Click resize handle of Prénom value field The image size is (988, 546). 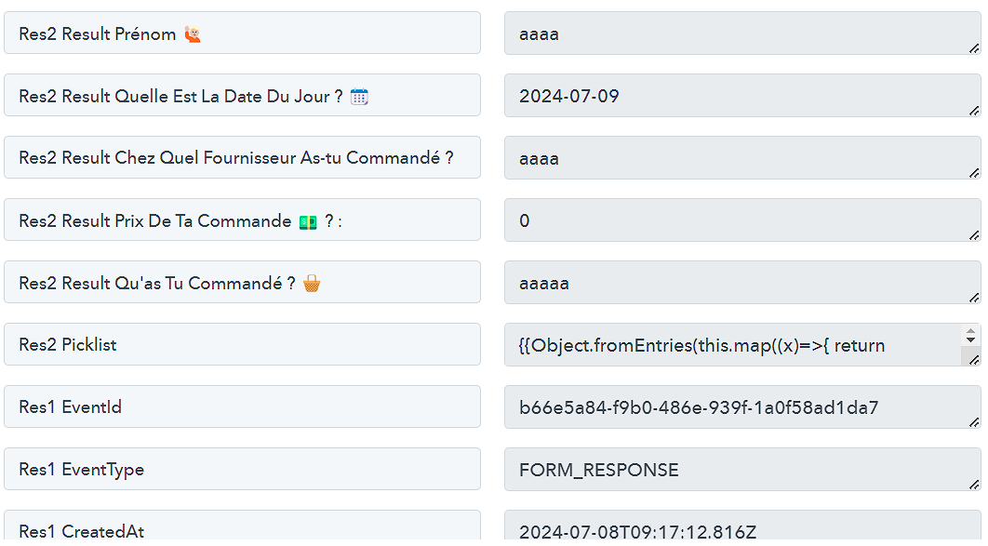click(x=973, y=47)
